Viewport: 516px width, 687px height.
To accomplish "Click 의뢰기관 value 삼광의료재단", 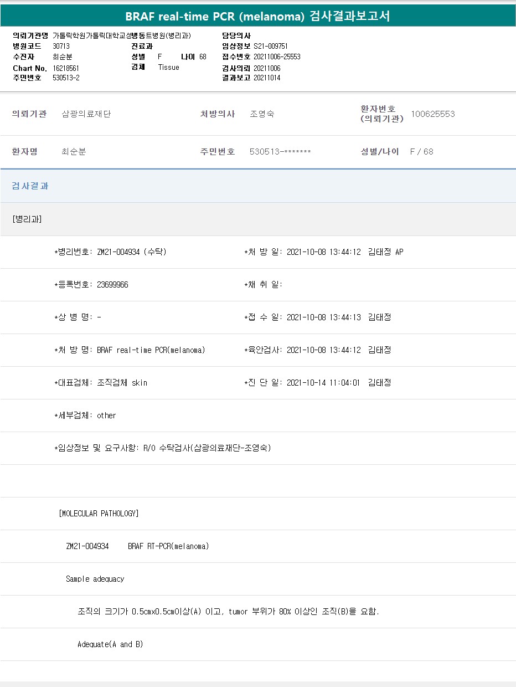I will coord(86,114).
